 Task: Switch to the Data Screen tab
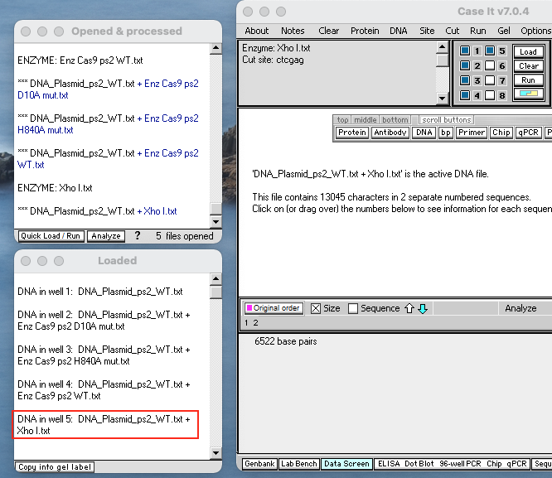pyautogui.click(x=346, y=464)
